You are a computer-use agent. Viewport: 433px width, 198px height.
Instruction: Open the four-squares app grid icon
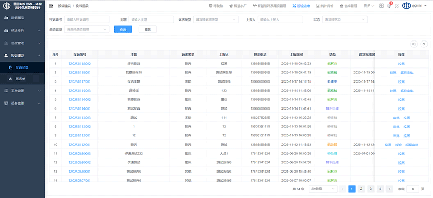coord(382,6)
